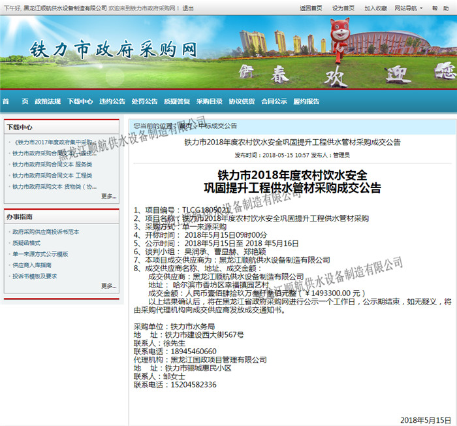457x426 pixels.
Task: Click 返回首页 in the top bar
Action: pos(310,8)
